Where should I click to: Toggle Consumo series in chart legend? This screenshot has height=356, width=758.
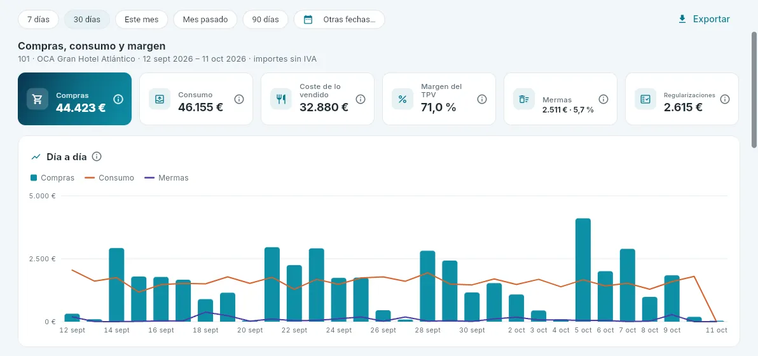click(x=110, y=178)
